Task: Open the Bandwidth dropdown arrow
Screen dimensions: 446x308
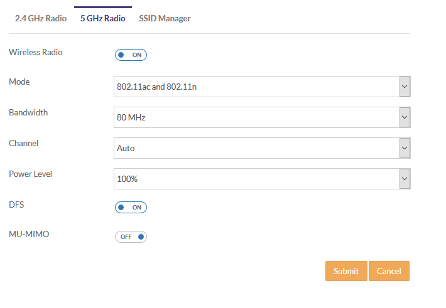Action: tap(405, 117)
